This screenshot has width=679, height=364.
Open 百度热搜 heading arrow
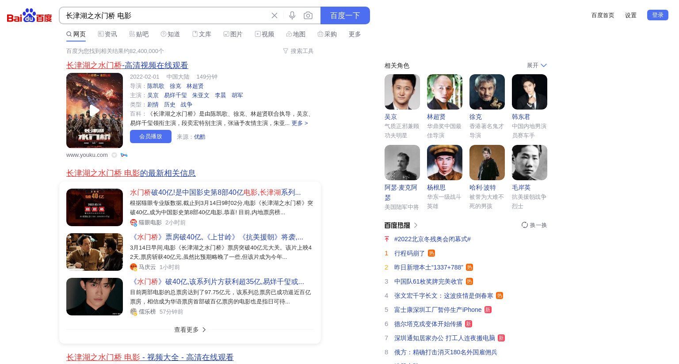point(416,225)
